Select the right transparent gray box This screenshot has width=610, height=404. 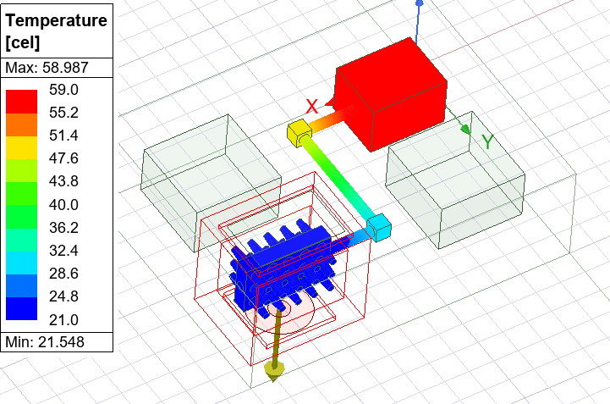[x=455, y=180]
